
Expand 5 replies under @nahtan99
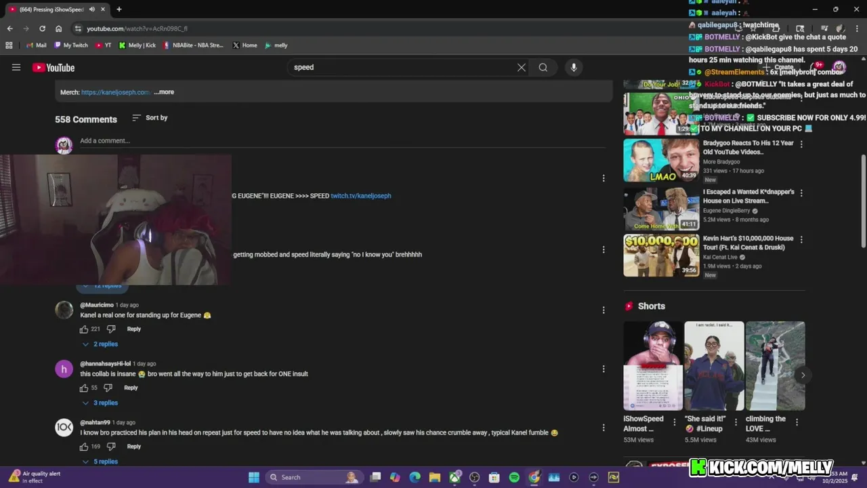pos(100,462)
